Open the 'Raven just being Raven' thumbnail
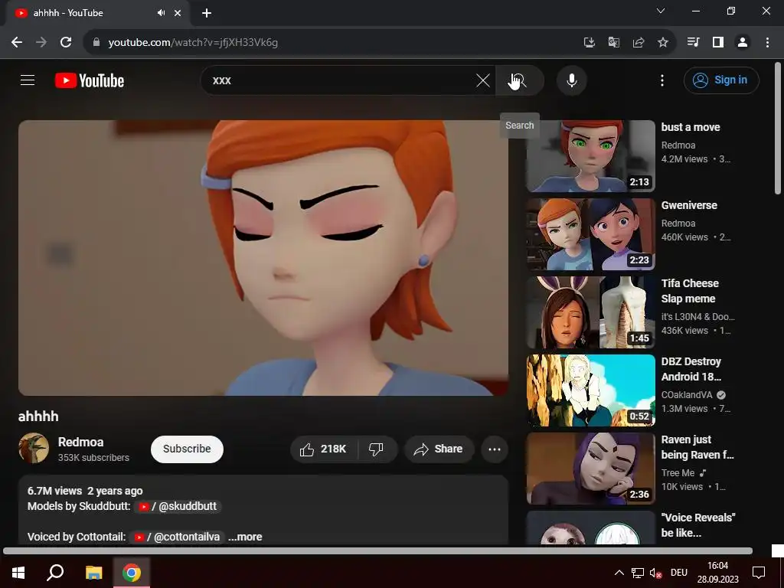This screenshot has height=588, width=784. point(590,469)
